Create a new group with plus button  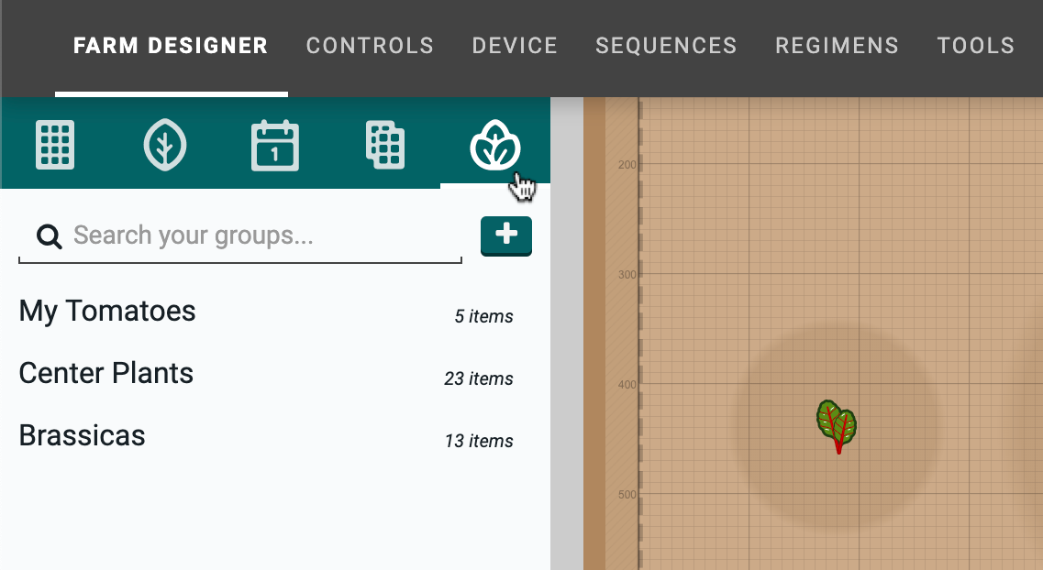click(x=505, y=236)
